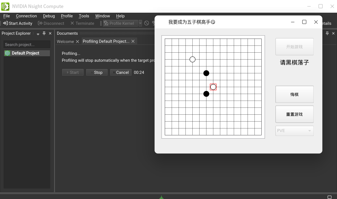Expand the Profile Kernel dropdown arrow

[x=140, y=23]
